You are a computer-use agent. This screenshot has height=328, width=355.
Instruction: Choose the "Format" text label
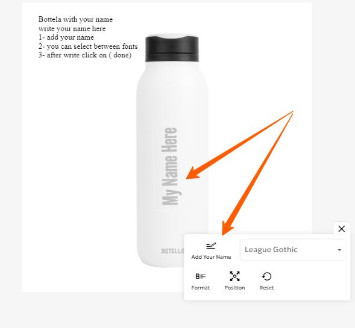coord(200,288)
